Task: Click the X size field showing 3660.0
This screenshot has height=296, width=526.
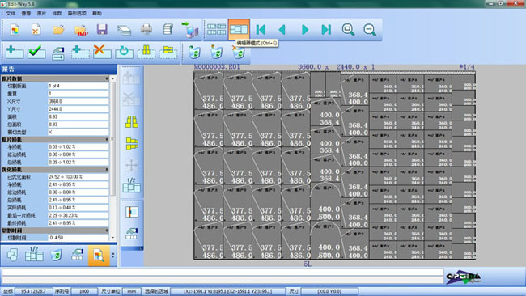Action: pyautogui.click(x=78, y=101)
